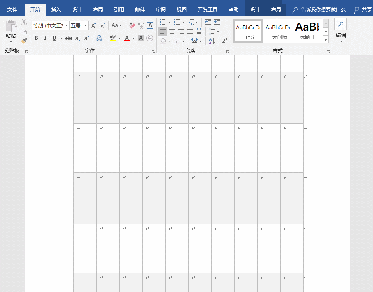This screenshot has height=292, width=373.
Task: Open the phonetic guide (wén) tool
Action: pos(141,25)
